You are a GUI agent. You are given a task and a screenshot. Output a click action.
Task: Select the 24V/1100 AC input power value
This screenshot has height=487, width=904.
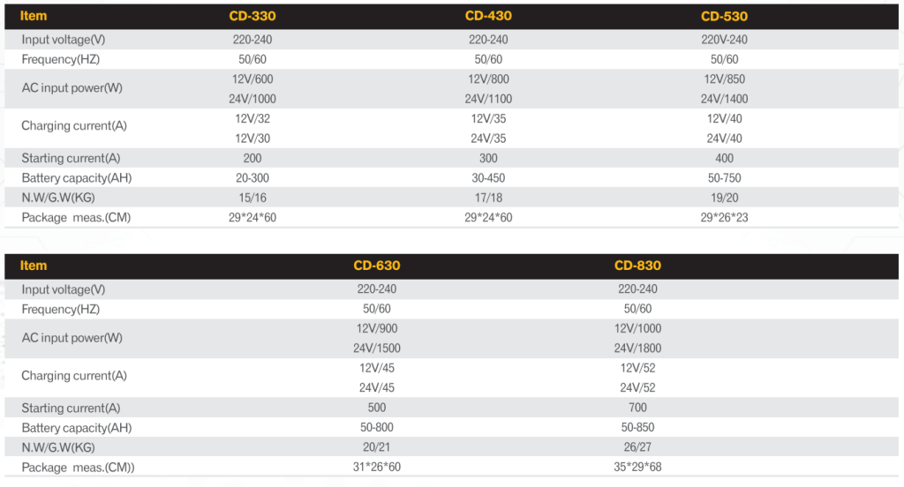488,99
